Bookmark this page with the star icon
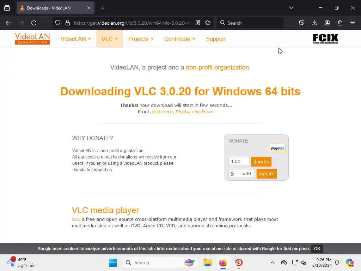 (208, 23)
